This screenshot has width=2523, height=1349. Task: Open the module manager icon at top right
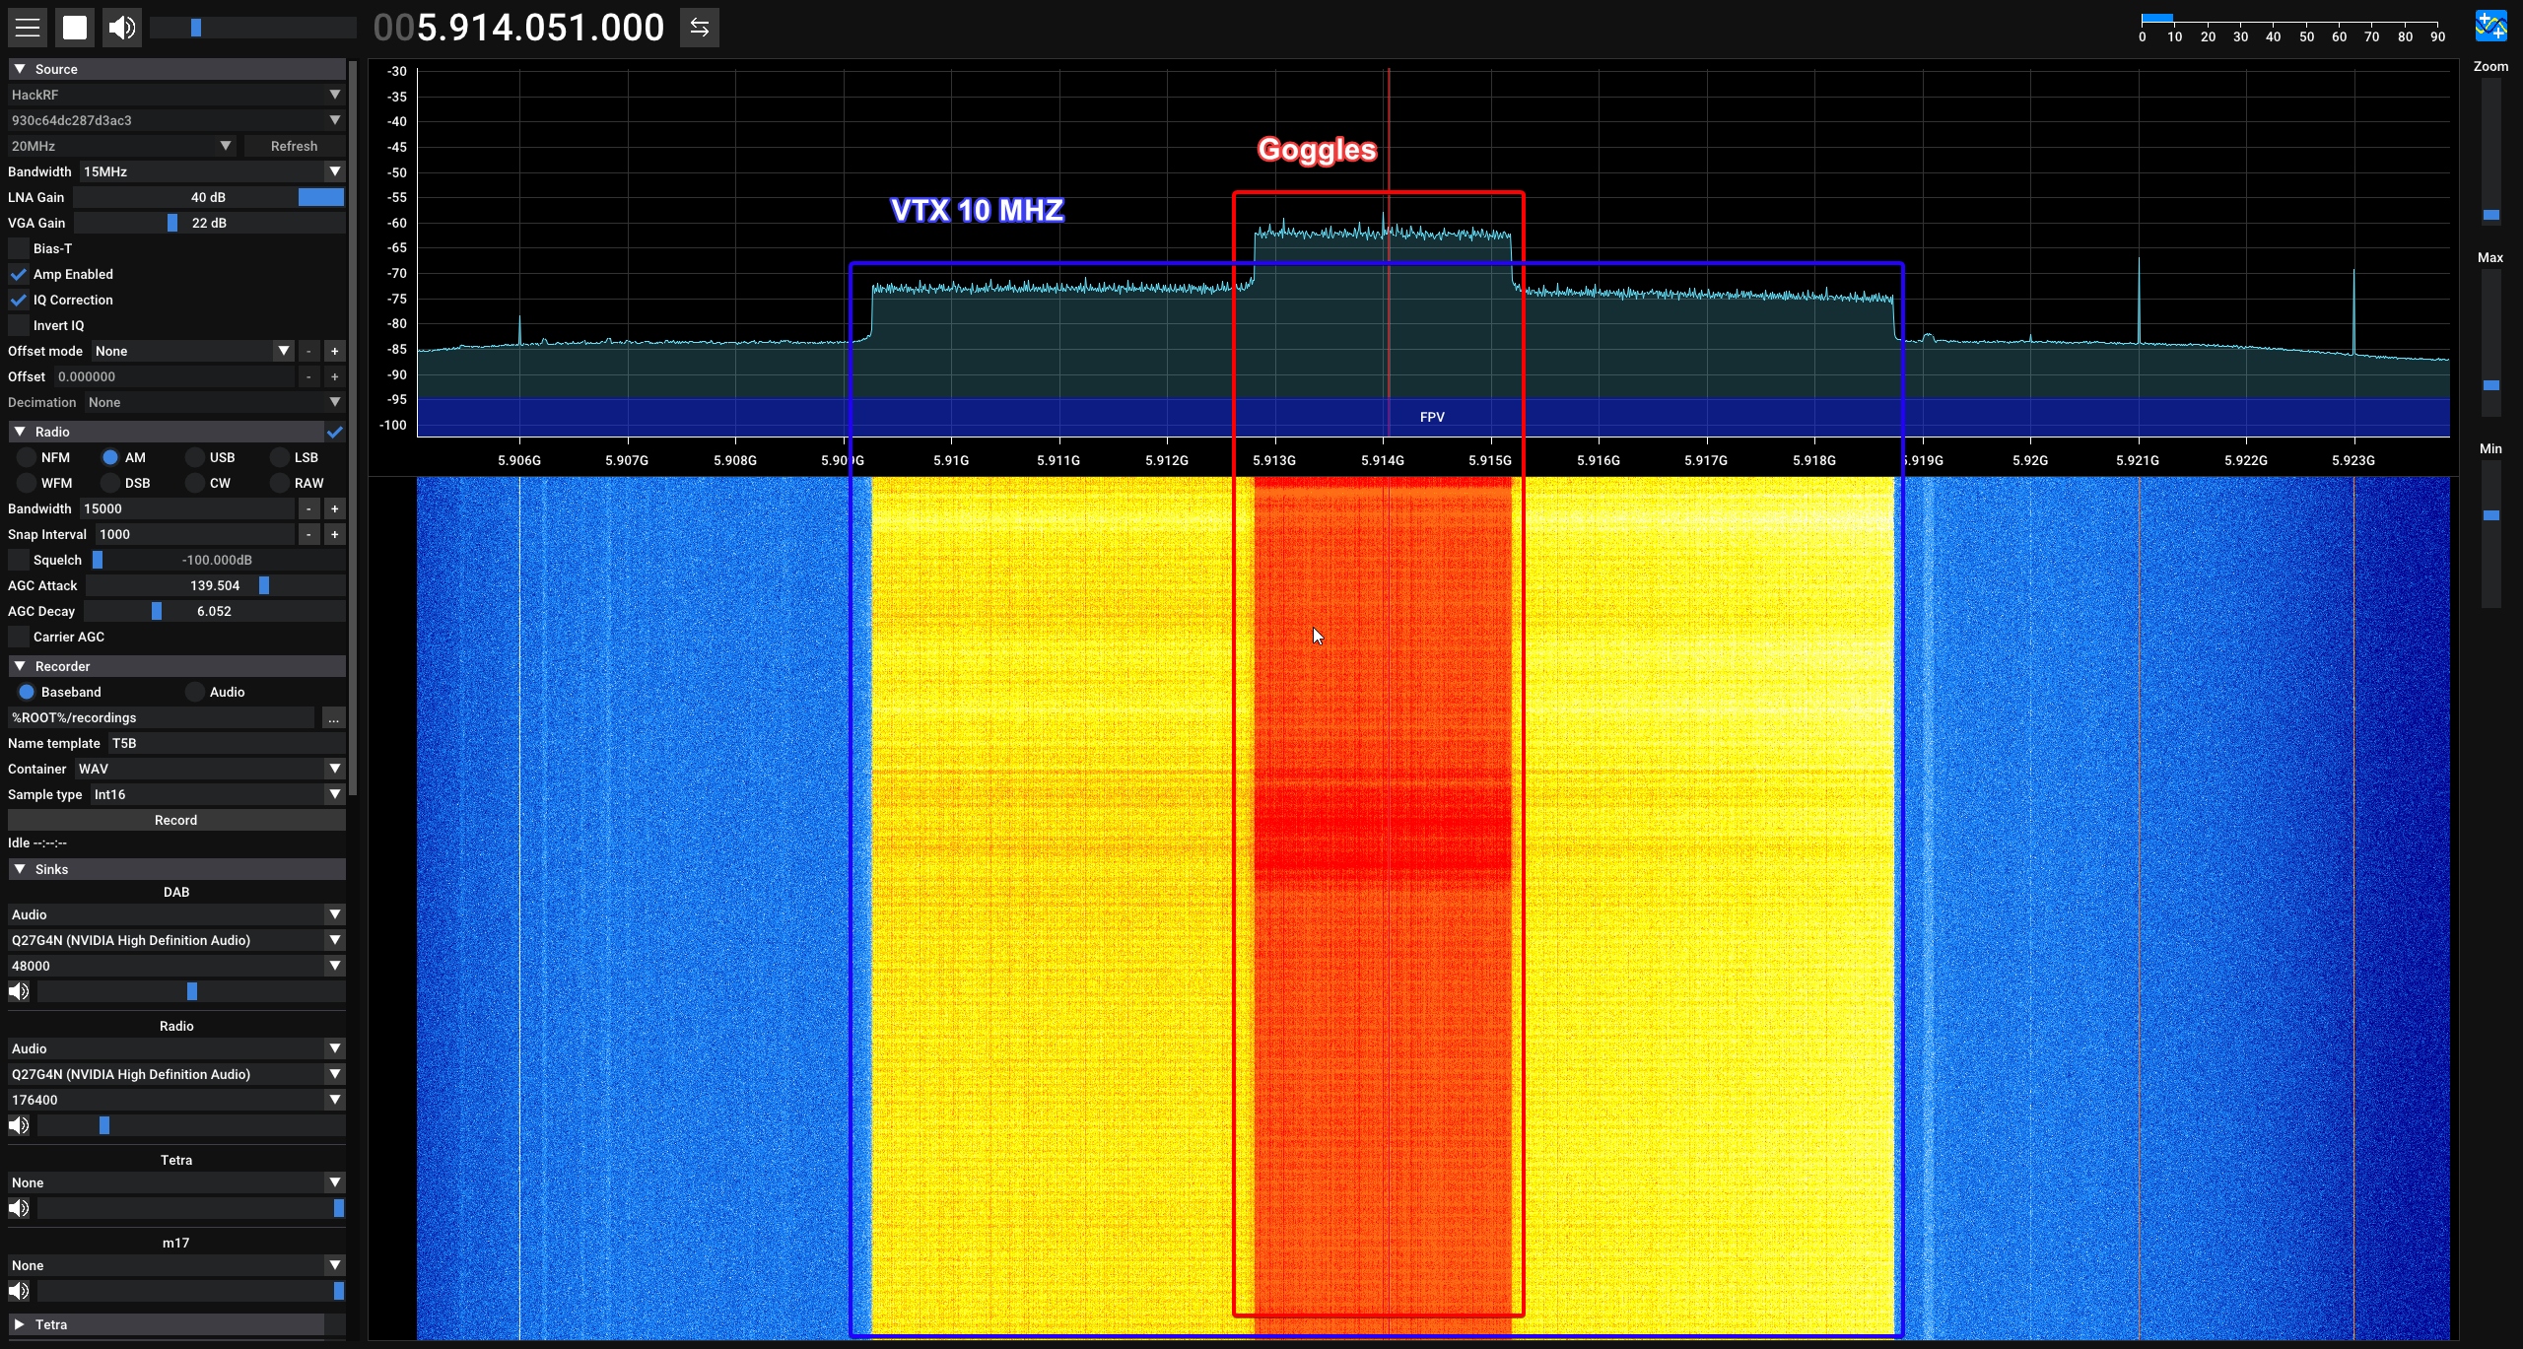coord(2490,27)
